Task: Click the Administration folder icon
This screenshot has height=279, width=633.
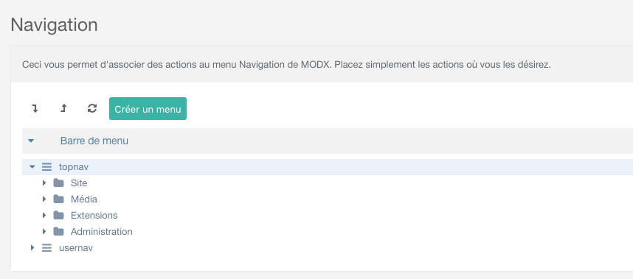Action: (59, 231)
